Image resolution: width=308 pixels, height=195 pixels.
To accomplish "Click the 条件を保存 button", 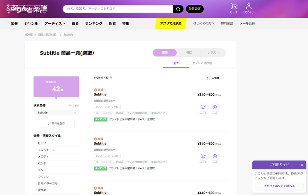I will point(56,124).
